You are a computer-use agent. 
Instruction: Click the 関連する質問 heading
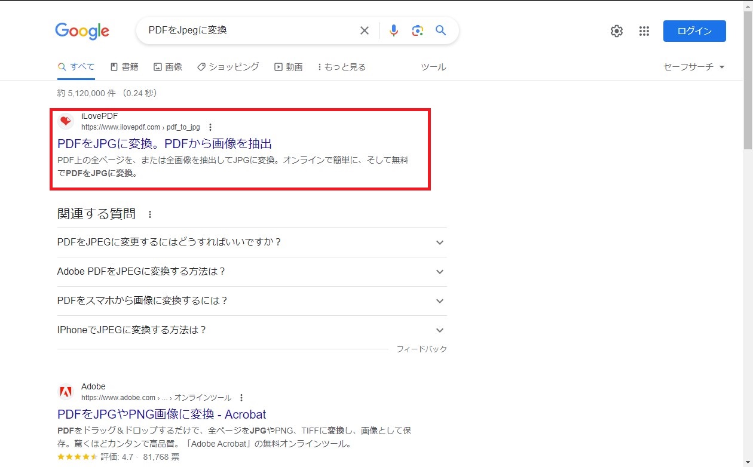coord(97,214)
